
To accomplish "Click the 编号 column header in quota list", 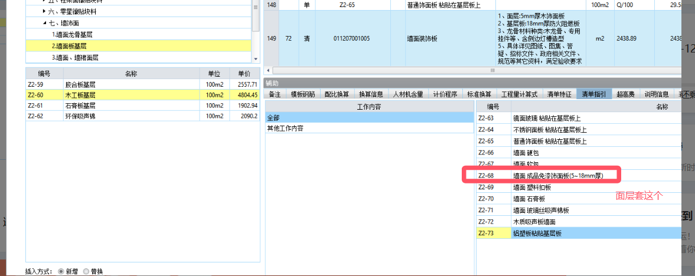I will tap(44, 74).
